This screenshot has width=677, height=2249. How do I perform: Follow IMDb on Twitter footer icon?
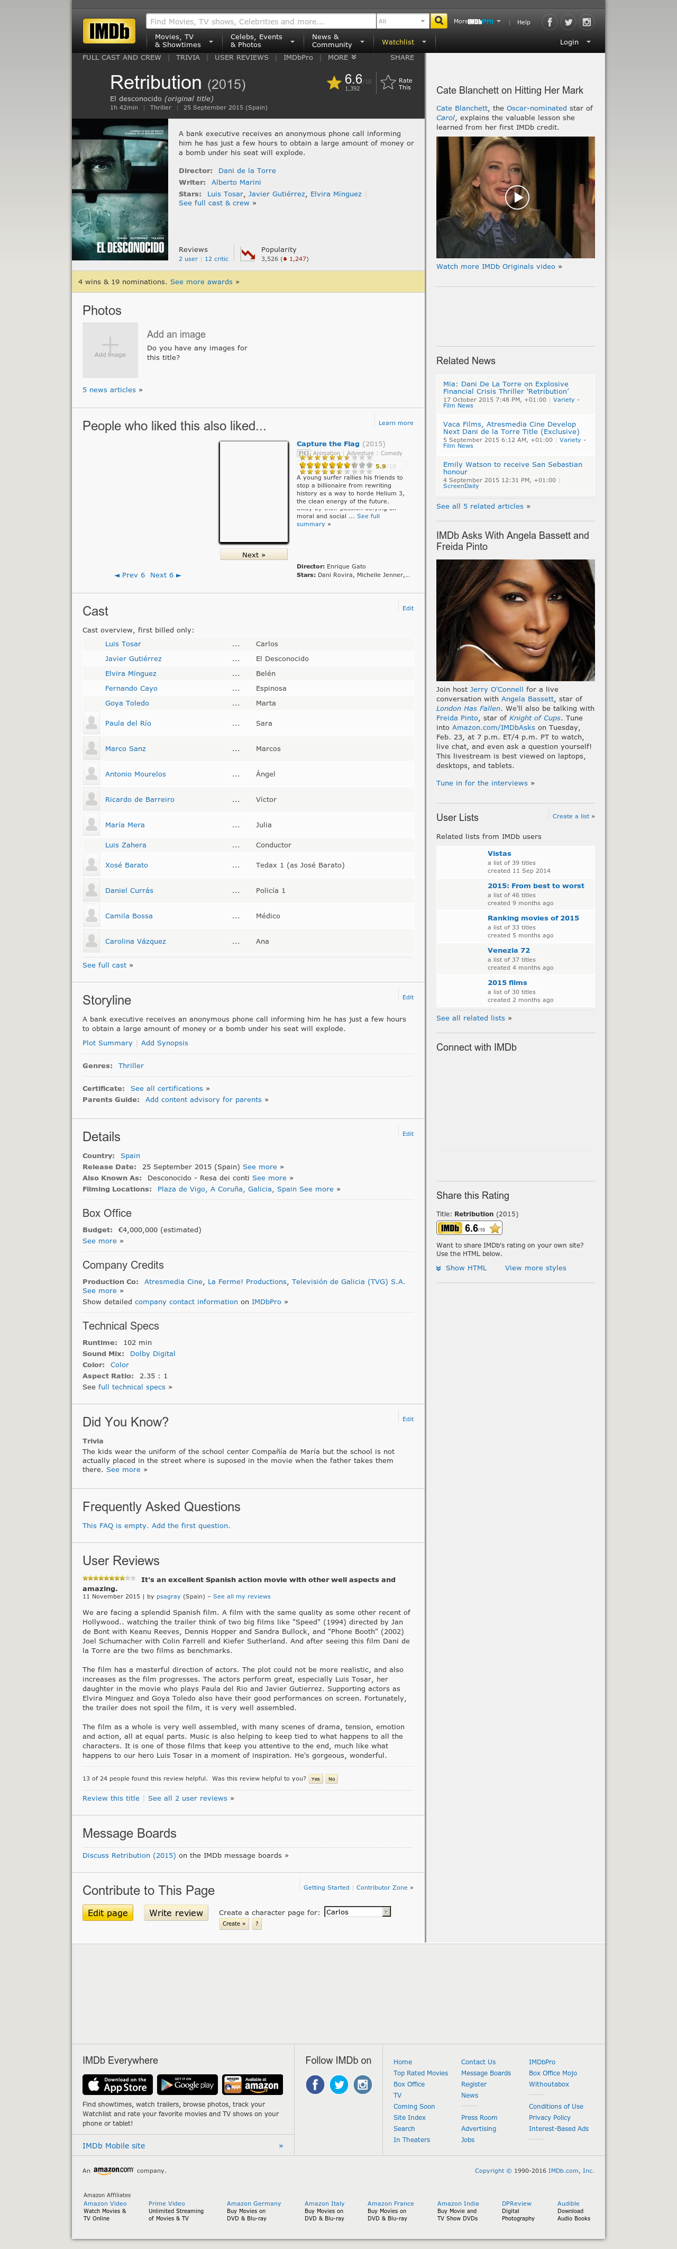pyautogui.click(x=338, y=2085)
